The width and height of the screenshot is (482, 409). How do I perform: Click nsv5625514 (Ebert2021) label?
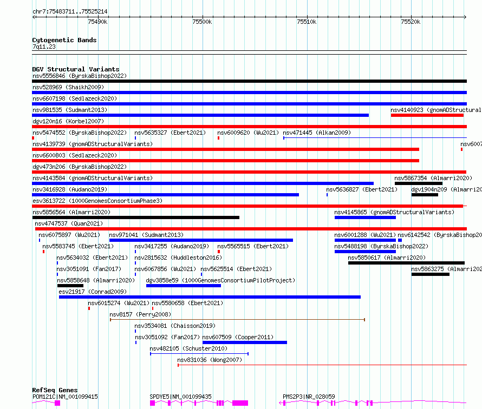click(x=236, y=269)
